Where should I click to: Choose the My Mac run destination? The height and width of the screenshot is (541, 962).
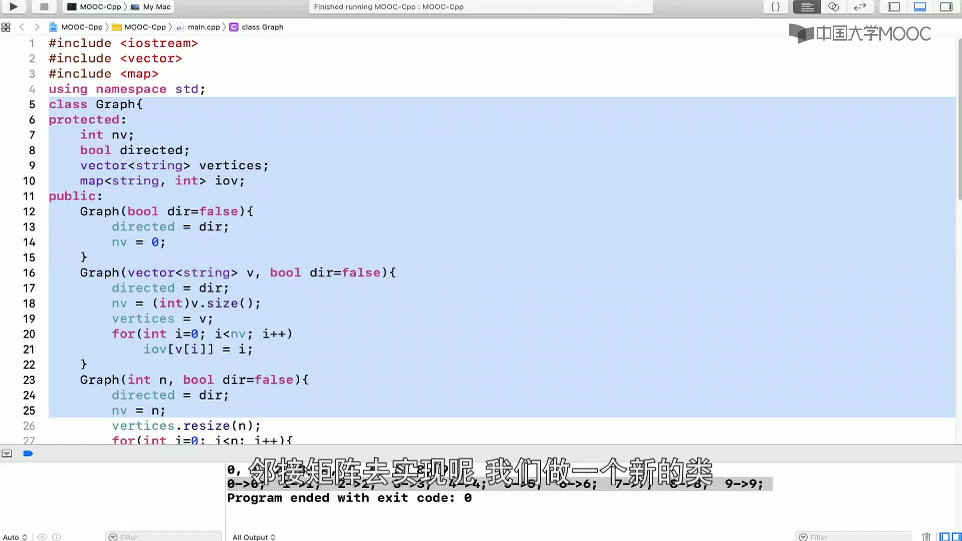[151, 7]
